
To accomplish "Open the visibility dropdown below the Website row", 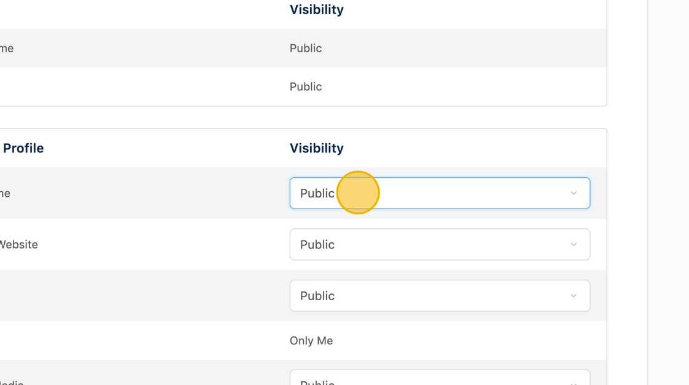I will click(x=439, y=296).
